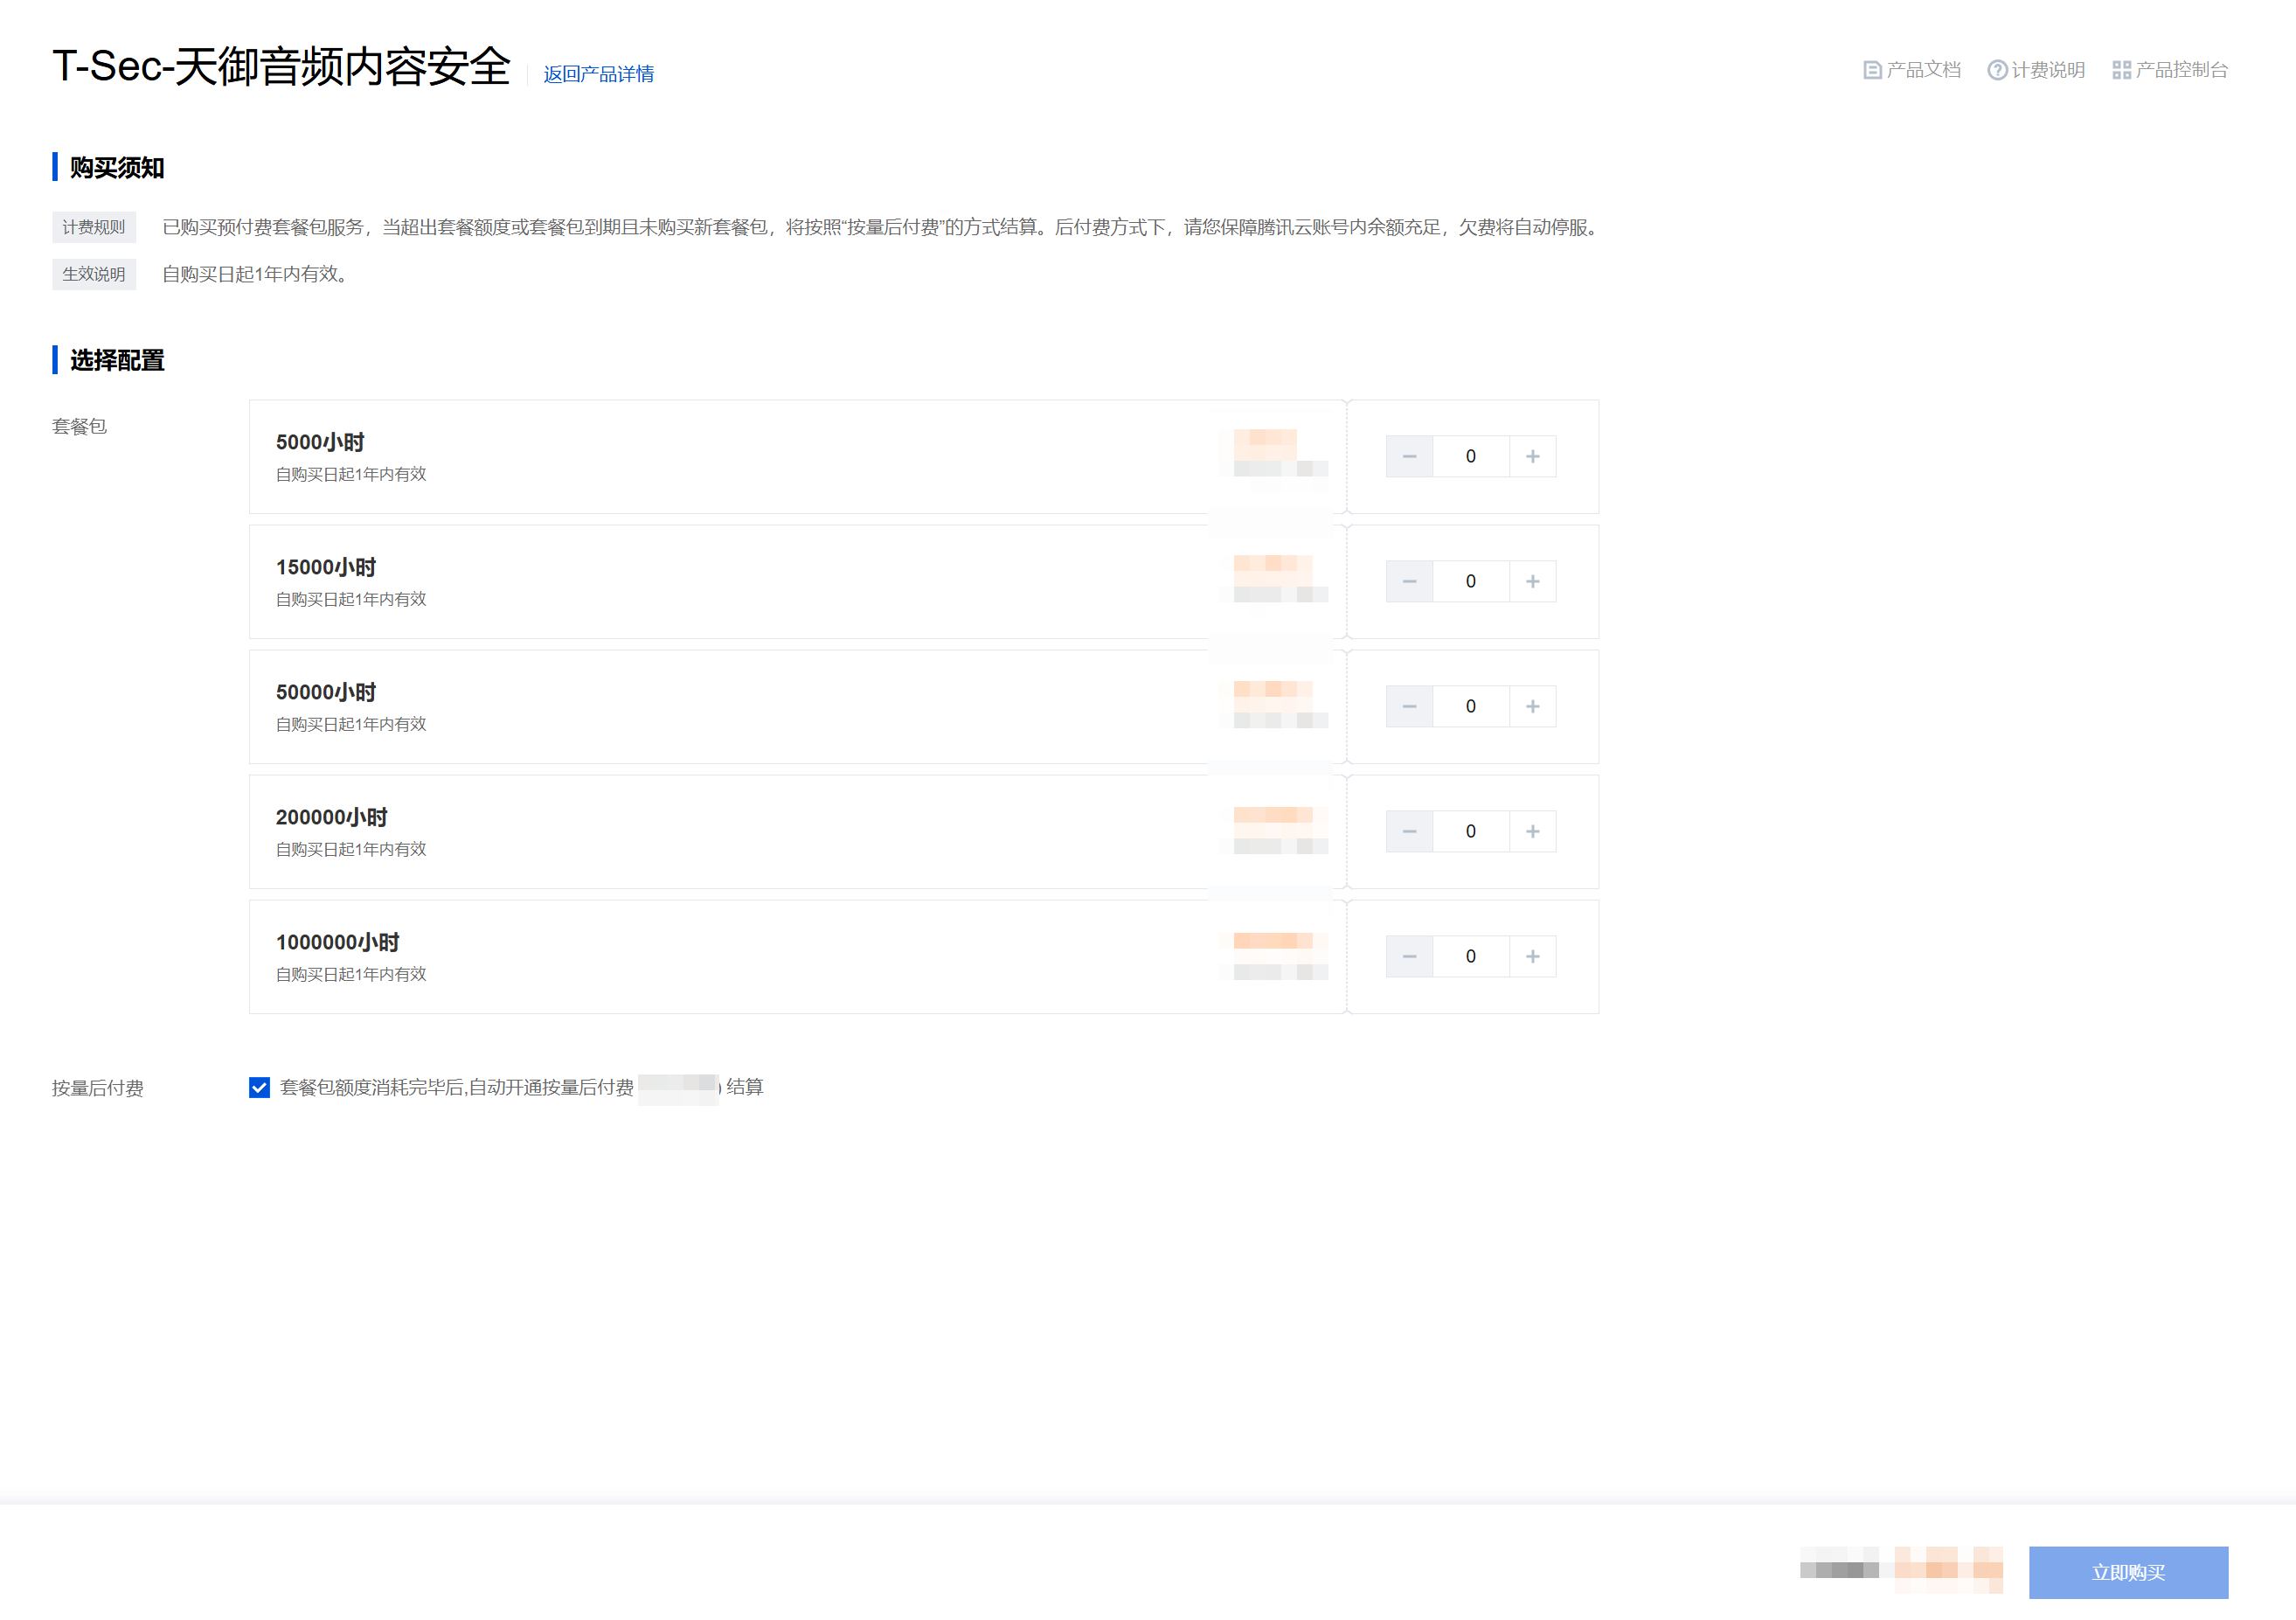The image size is (2296, 1620).
Task: Add one 200000小时 package with plus
Action: (x=1532, y=832)
